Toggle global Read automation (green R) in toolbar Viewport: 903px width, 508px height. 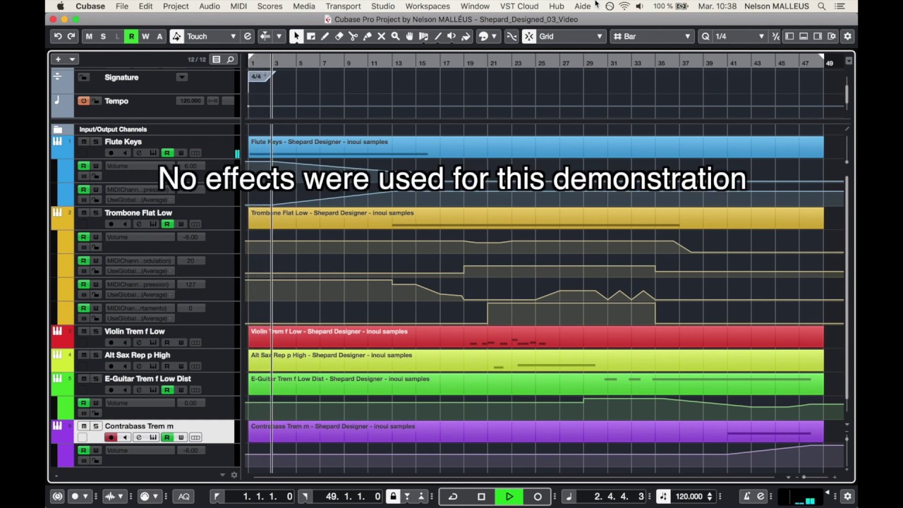point(131,37)
